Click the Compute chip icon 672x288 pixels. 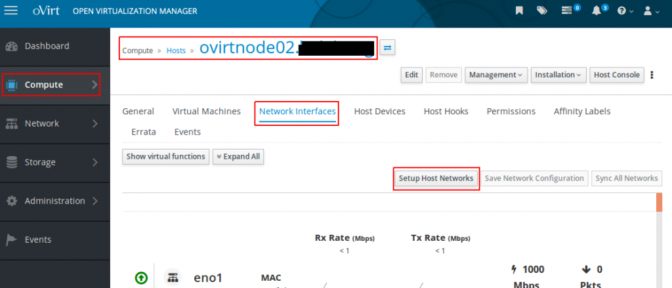tap(11, 85)
